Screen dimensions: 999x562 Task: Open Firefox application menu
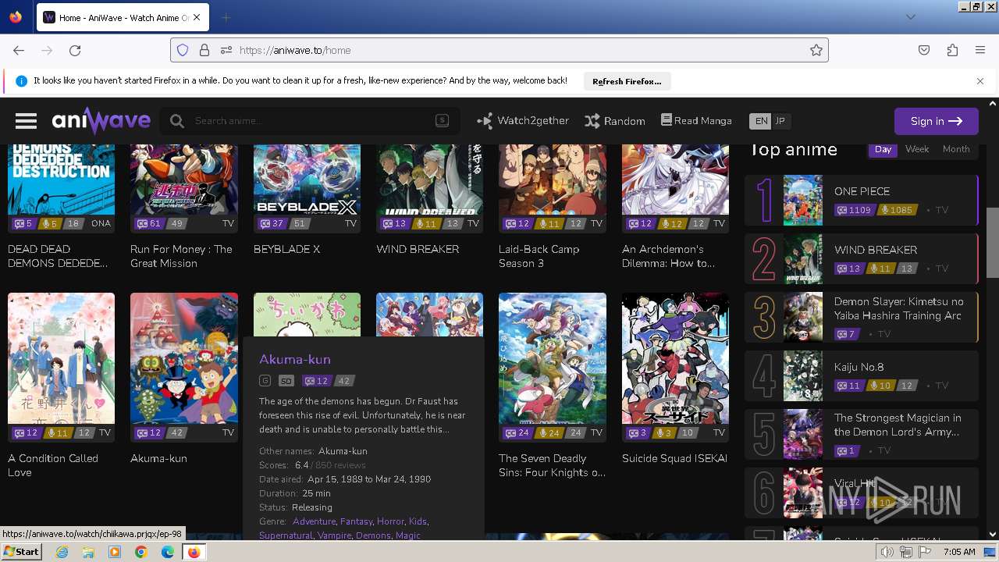click(980, 50)
